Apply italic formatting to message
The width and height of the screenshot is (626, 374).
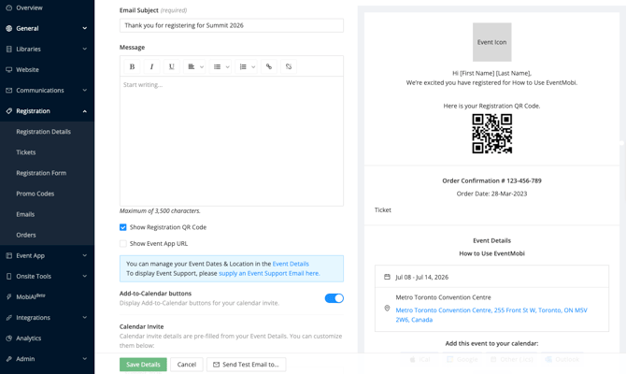(151, 66)
